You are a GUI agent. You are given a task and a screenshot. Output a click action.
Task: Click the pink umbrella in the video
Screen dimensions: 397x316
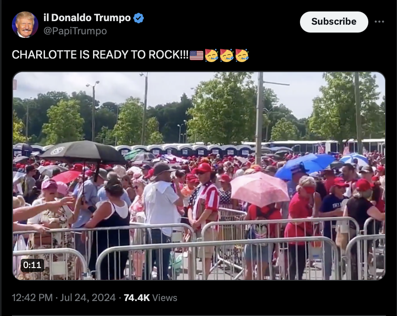(x=259, y=188)
